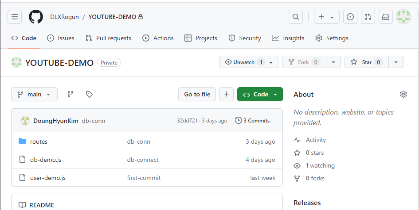Expand the Unwatch notification options arrow
Viewport: 419px width, 210px height.
[271, 62]
